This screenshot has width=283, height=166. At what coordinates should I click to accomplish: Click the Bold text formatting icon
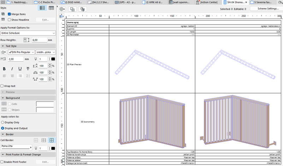[5, 69]
